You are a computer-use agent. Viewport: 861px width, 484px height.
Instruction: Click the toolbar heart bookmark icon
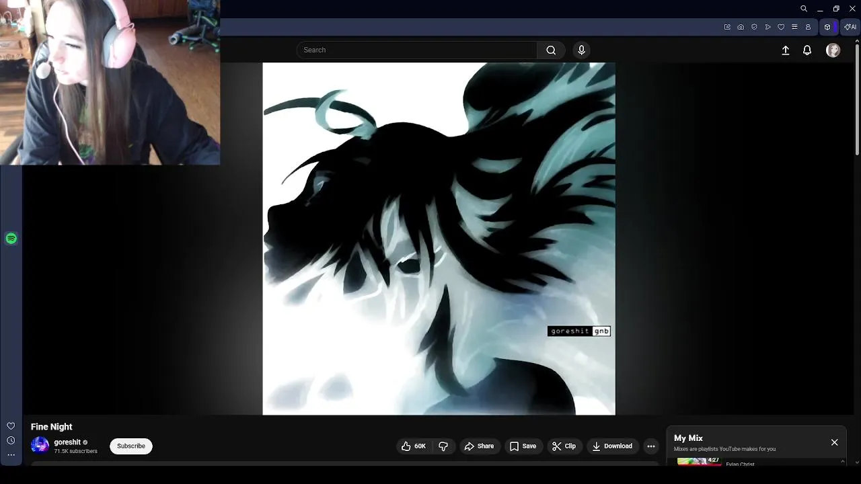pos(781,27)
